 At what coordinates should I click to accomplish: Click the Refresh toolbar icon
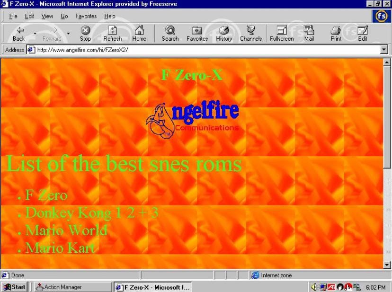[x=112, y=32]
